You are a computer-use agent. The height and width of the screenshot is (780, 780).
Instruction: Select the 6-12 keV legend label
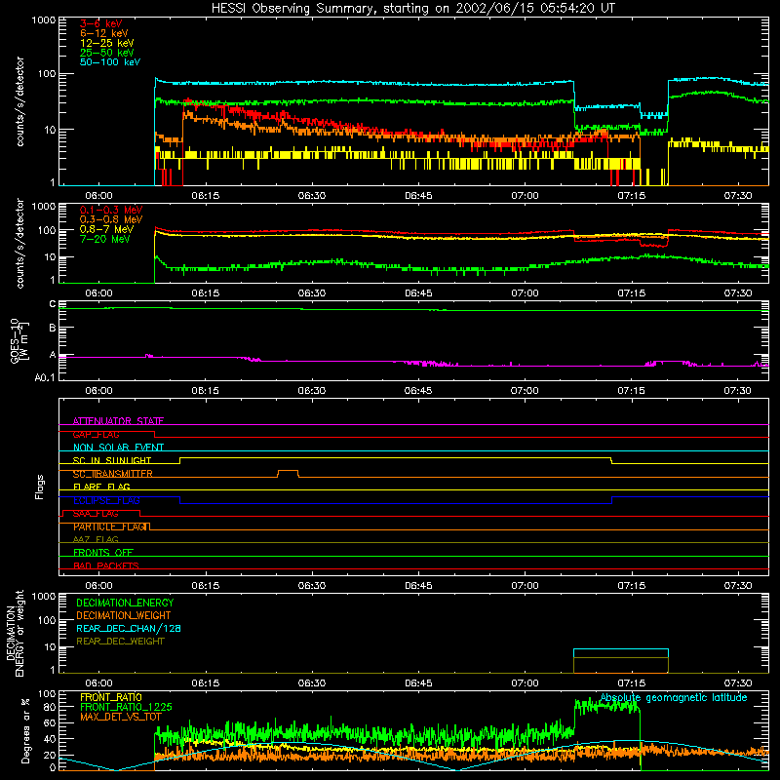[x=104, y=33]
